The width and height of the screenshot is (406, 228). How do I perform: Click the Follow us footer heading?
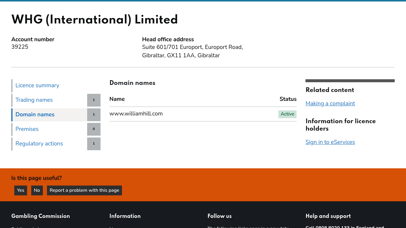point(220,216)
